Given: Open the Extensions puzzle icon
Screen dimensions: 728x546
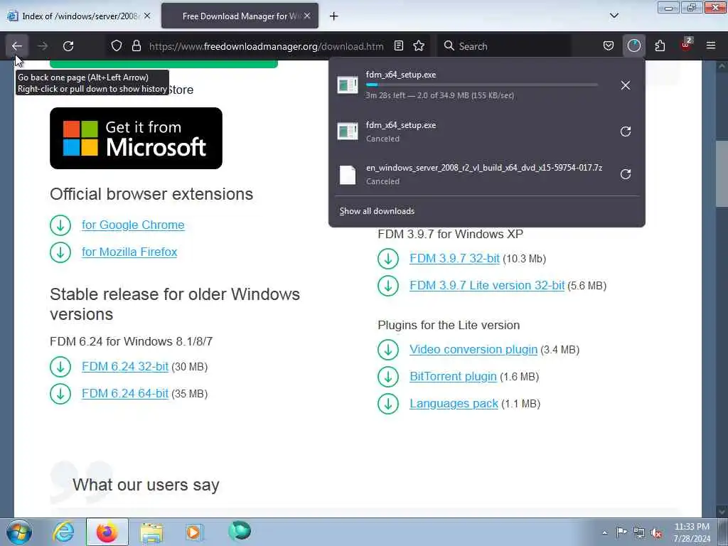Looking at the screenshot, I should 660,46.
